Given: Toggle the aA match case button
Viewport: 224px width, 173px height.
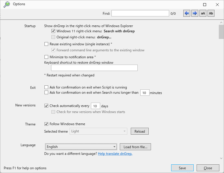Looking at the screenshot, I should tap(203, 14).
